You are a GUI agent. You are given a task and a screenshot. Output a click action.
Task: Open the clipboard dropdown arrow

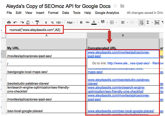[x=32, y=22]
